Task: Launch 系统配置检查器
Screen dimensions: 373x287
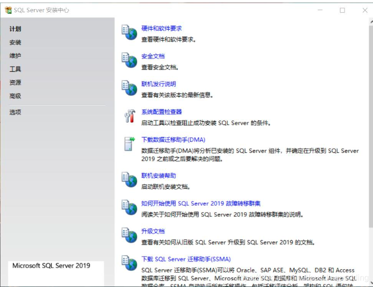Action: click(161, 112)
